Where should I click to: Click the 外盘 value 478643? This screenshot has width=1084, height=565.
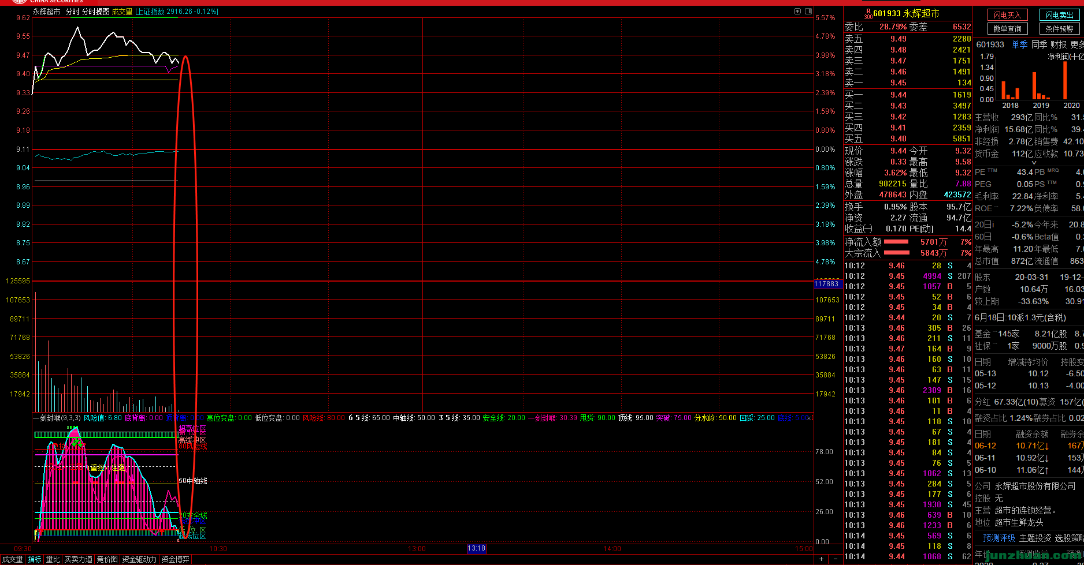tap(893, 194)
